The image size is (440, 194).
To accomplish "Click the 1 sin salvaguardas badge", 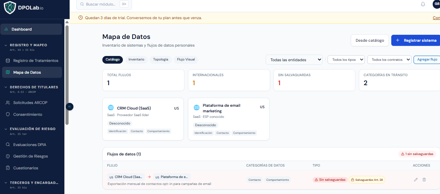I will pos(417,154).
